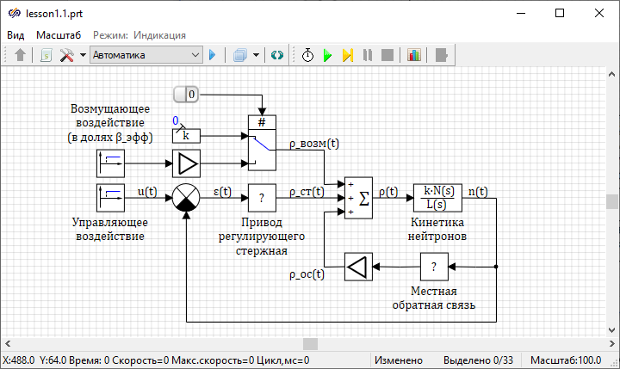Click the Местная обратная связь question block
The height and width of the screenshot is (369, 620).
coord(434,268)
